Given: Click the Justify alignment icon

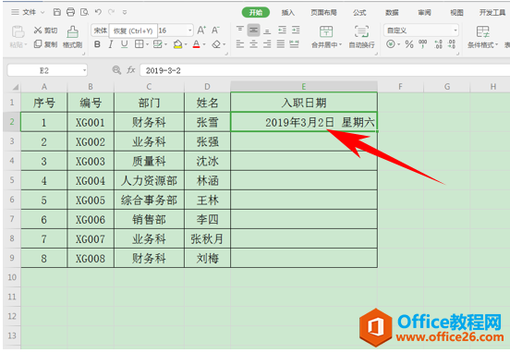Looking at the screenshot, I should (x=281, y=44).
